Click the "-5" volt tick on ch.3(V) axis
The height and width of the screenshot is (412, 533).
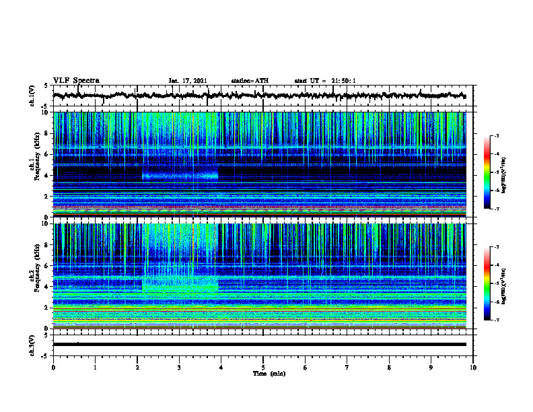(45, 356)
